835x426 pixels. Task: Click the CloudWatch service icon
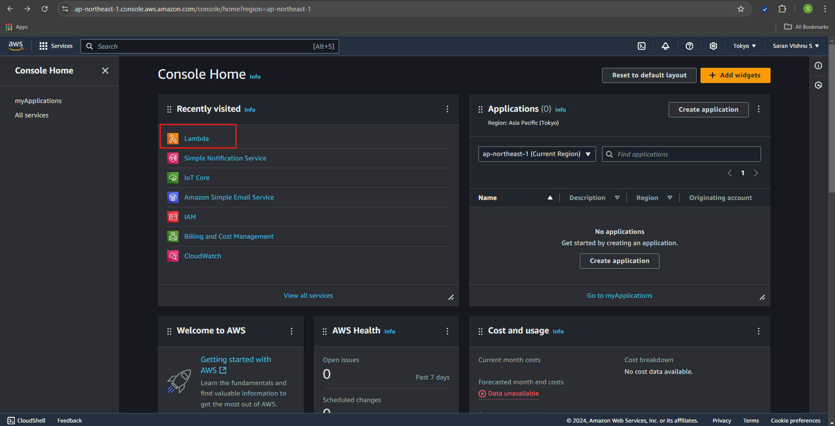[x=173, y=256]
